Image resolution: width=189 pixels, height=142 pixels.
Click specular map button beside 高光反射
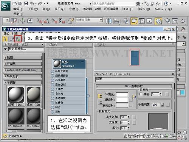130,105
